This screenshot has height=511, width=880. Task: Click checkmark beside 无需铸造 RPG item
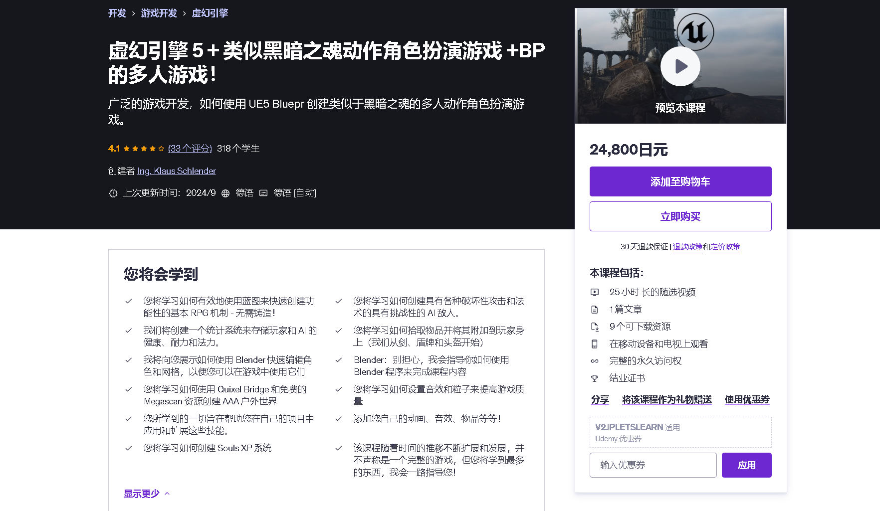tap(129, 301)
